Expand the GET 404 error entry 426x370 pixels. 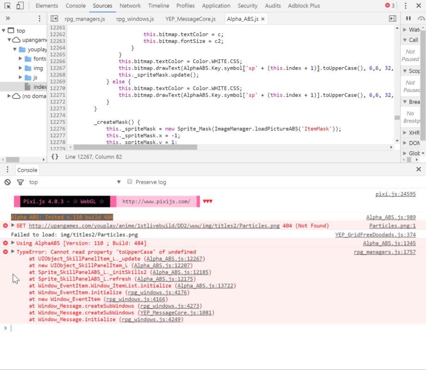[13, 225]
